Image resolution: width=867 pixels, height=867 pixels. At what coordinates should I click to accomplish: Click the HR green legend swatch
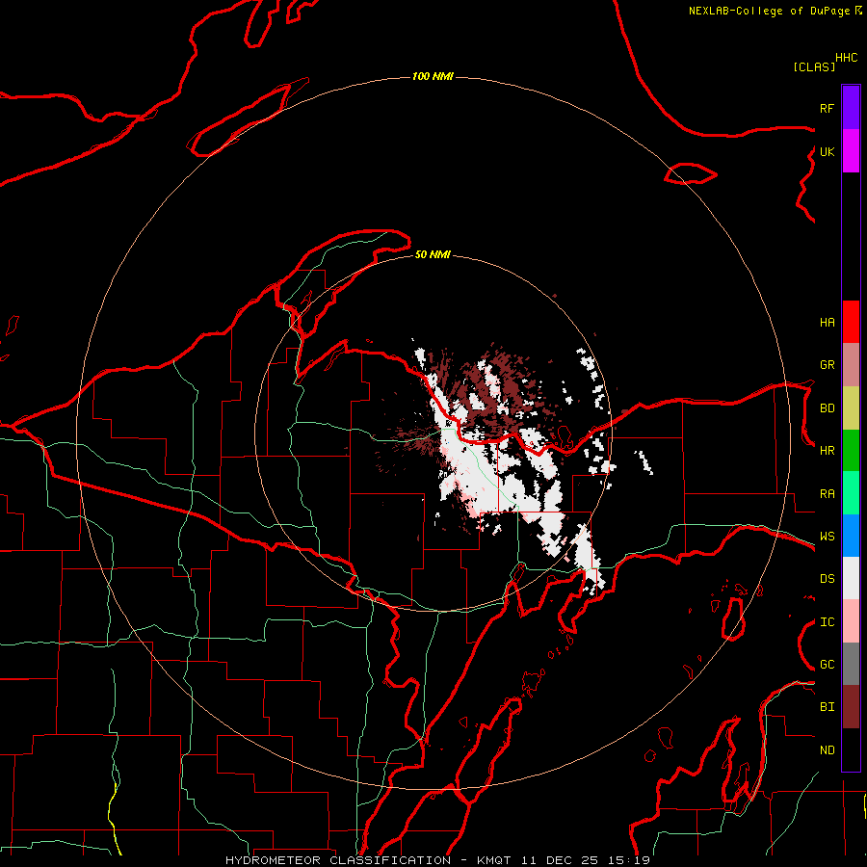point(851,451)
